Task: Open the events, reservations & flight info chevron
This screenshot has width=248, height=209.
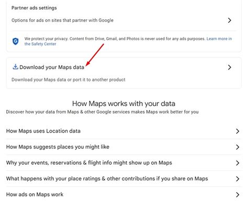Action: [238, 163]
